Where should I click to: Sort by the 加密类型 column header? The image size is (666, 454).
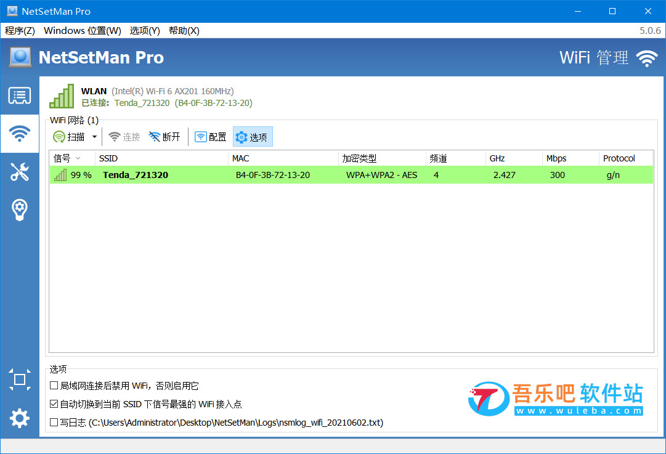tap(382, 158)
